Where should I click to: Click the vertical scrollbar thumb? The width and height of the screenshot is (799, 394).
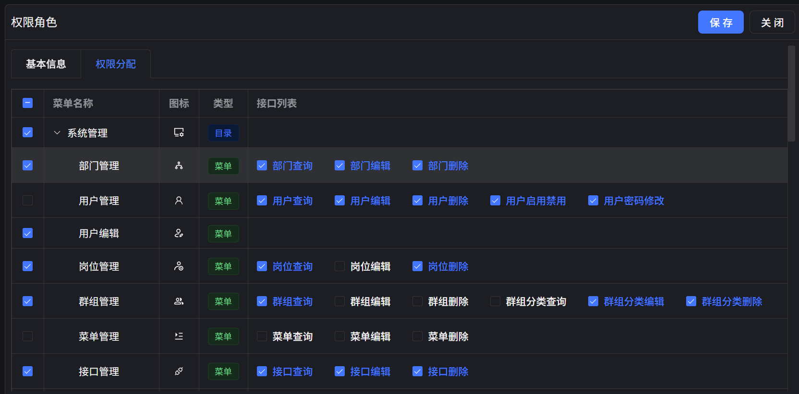tap(791, 94)
